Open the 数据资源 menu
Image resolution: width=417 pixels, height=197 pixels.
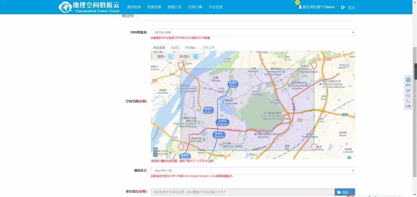(154, 7)
